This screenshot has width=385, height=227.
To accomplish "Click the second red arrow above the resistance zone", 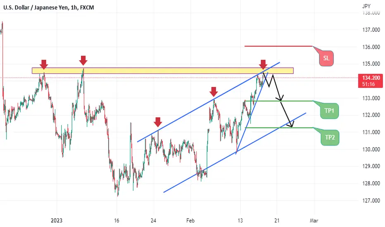I will (x=83, y=60).
